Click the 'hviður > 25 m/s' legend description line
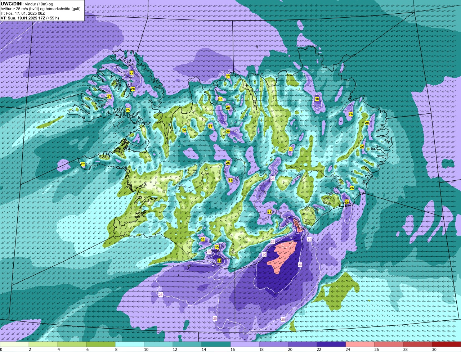This screenshot has height=352, width=461. (41, 8)
